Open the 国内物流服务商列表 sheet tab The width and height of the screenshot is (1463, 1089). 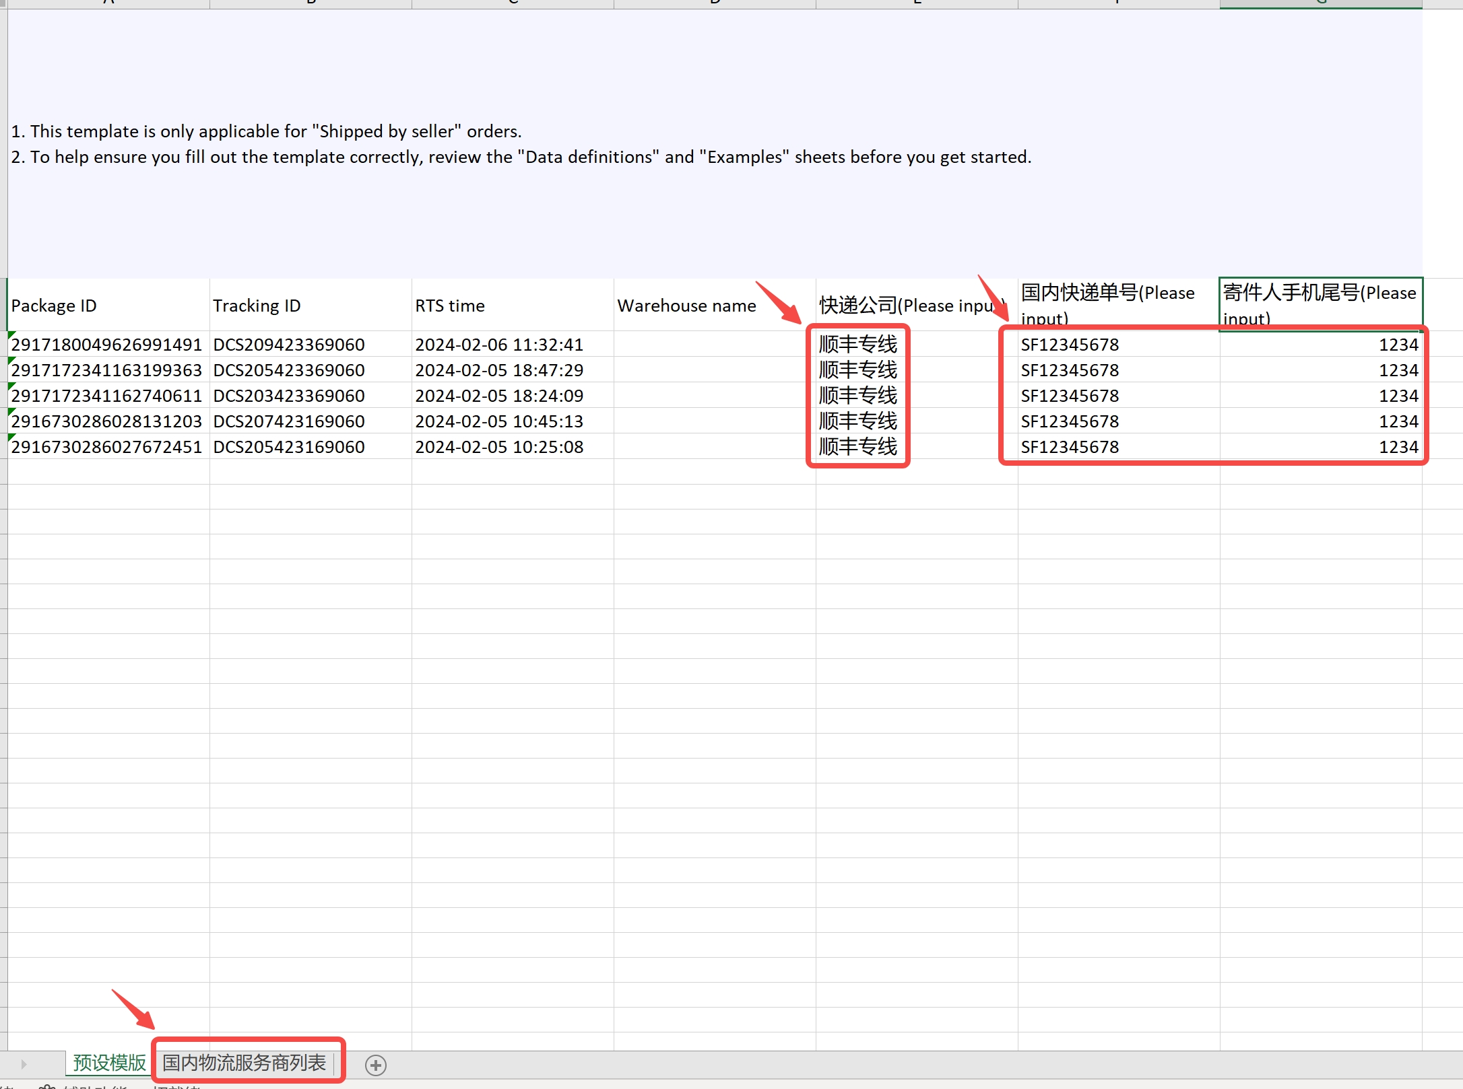(x=245, y=1063)
